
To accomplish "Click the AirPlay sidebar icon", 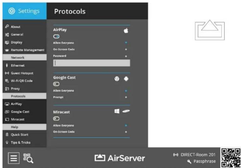I will pyautogui.click(x=7, y=104).
